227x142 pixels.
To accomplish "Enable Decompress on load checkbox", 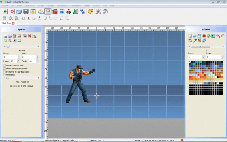I will pos(4,65).
